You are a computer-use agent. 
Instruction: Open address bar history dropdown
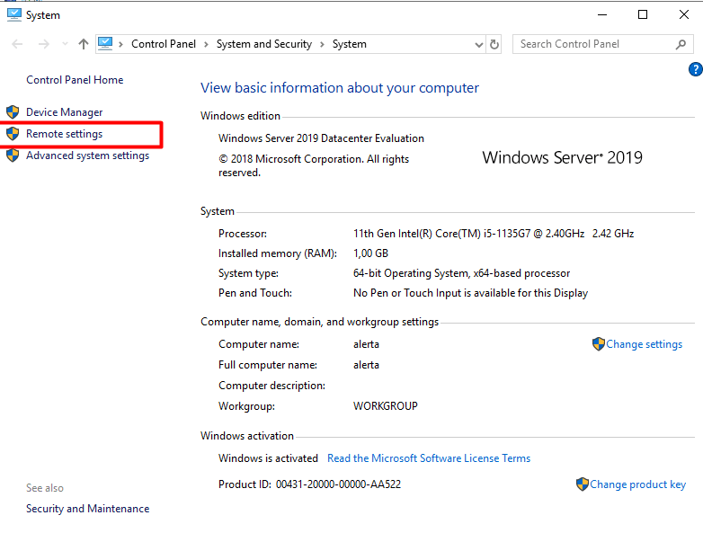tap(479, 44)
